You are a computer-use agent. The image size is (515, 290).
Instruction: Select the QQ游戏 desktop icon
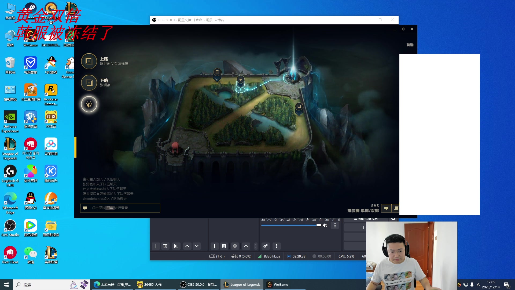coord(51,65)
